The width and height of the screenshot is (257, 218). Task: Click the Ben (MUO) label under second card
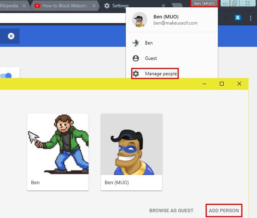[x=117, y=183]
